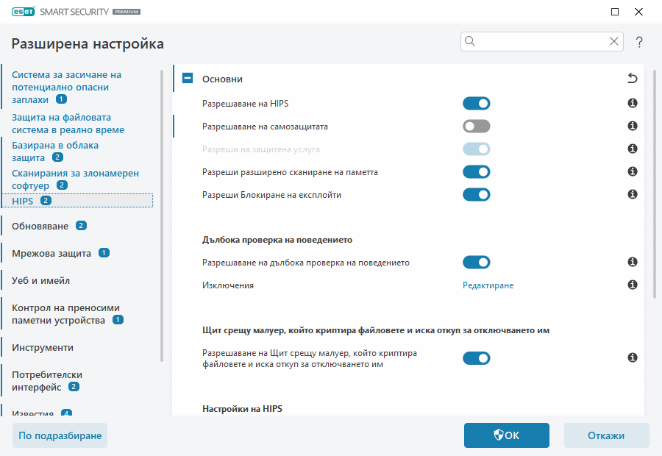Toggle Щит срещу малуер switch
This screenshot has height=456, width=662.
coord(476,358)
